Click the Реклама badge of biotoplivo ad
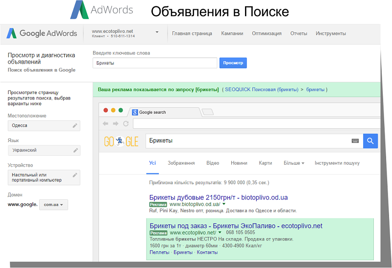The image size is (392, 268). 158,204
